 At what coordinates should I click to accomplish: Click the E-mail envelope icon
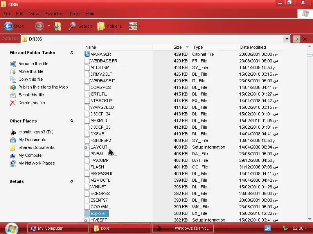pos(13,95)
